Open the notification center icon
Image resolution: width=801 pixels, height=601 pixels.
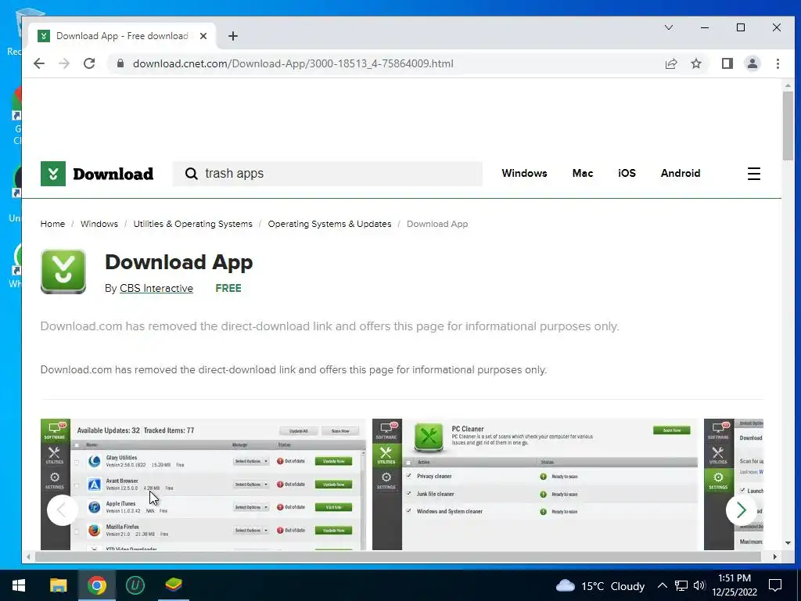pos(775,585)
